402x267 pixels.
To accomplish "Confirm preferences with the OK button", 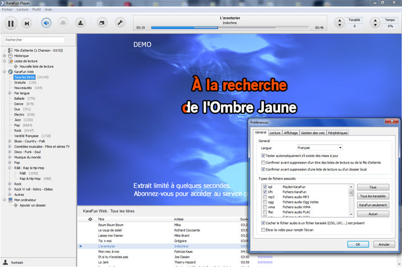I will 358,244.
